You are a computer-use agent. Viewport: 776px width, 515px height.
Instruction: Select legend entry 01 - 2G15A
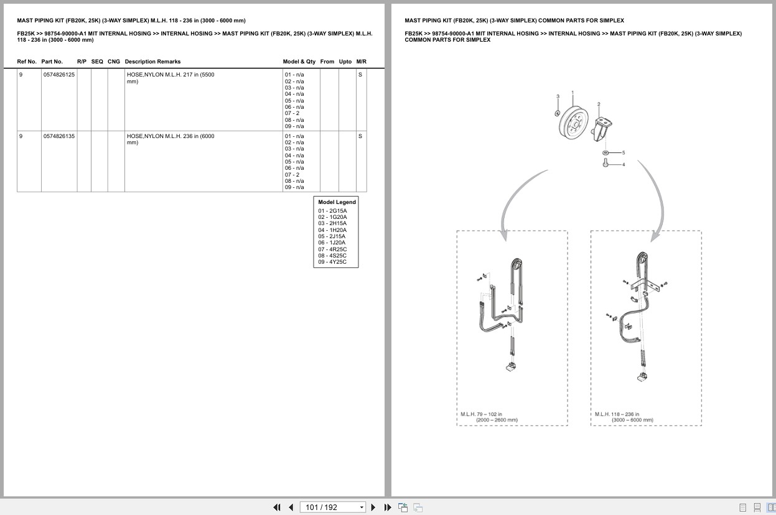tap(333, 211)
